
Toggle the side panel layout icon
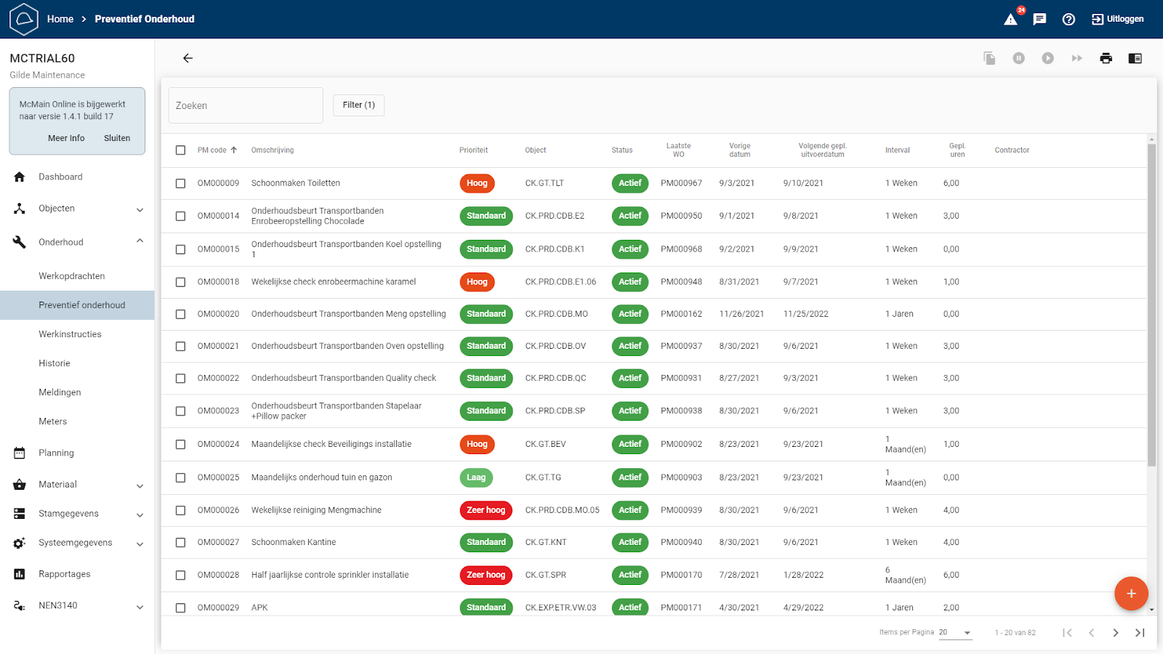pos(1135,58)
